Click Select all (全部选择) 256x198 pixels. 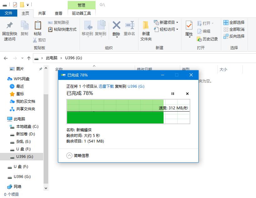coord(234,23)
